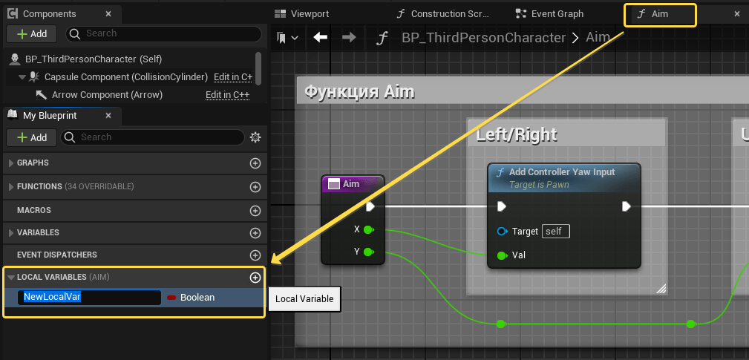Image resolution: width=749 pixels, height=360 pixels.
Task: Open My Blueprint settings gear
Action: (x=255, y=137)
